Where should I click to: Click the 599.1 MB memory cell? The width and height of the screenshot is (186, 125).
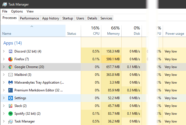111,59
